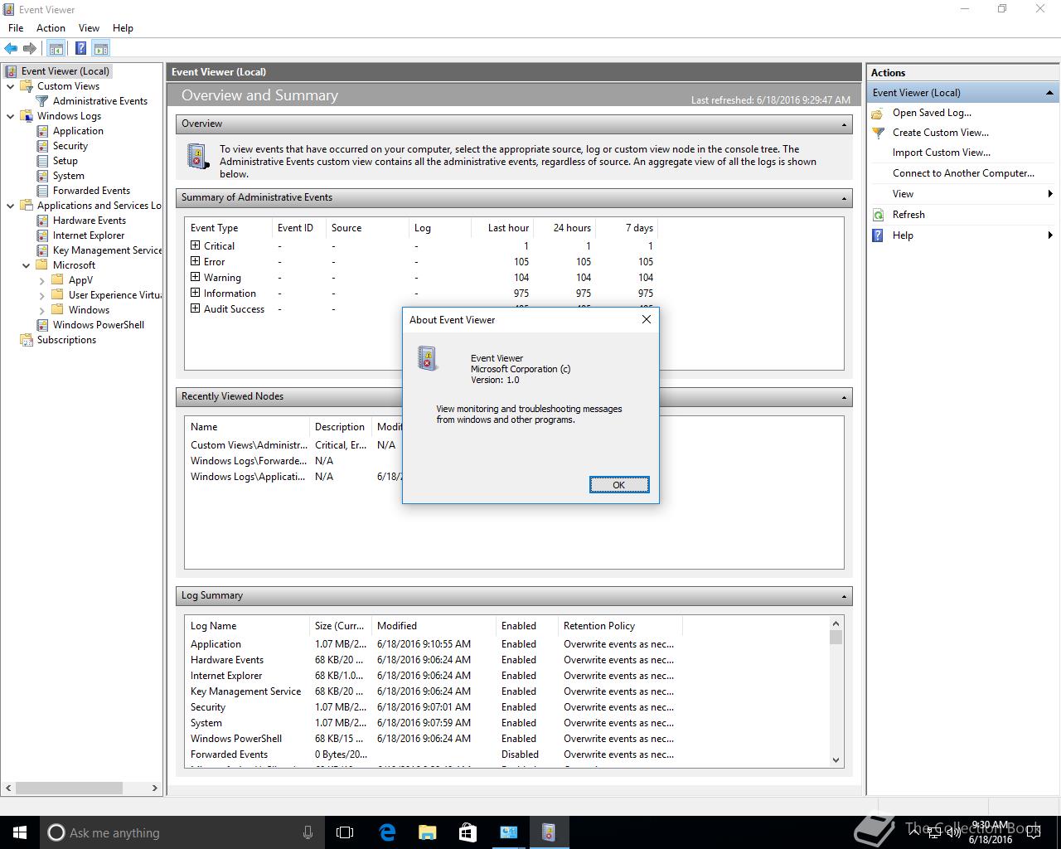
Task: Click the Refresh action
Action: pos(908,215)
